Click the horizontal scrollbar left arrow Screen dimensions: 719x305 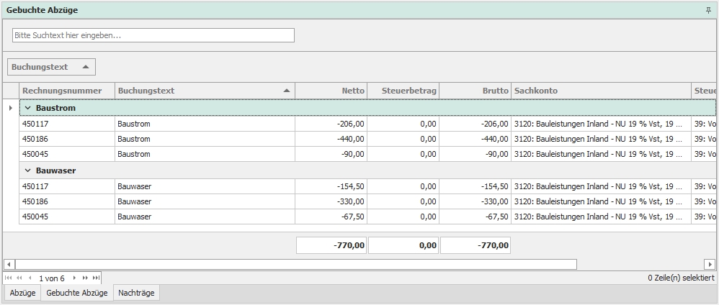tap(9, 264)
